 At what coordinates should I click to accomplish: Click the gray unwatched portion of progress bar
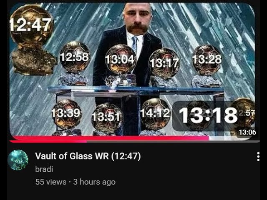173,142
